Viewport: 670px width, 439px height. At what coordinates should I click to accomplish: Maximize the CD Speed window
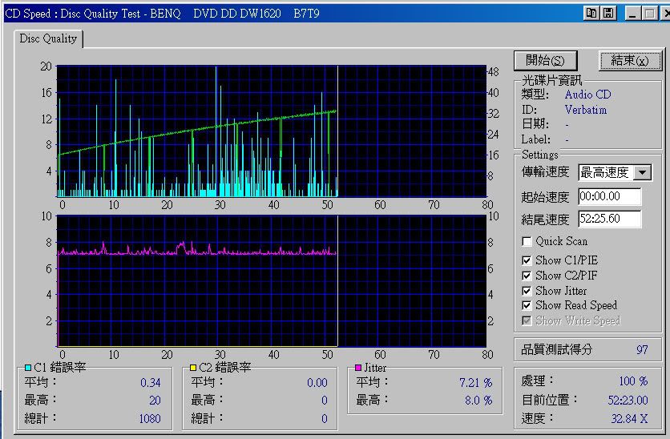649,13
